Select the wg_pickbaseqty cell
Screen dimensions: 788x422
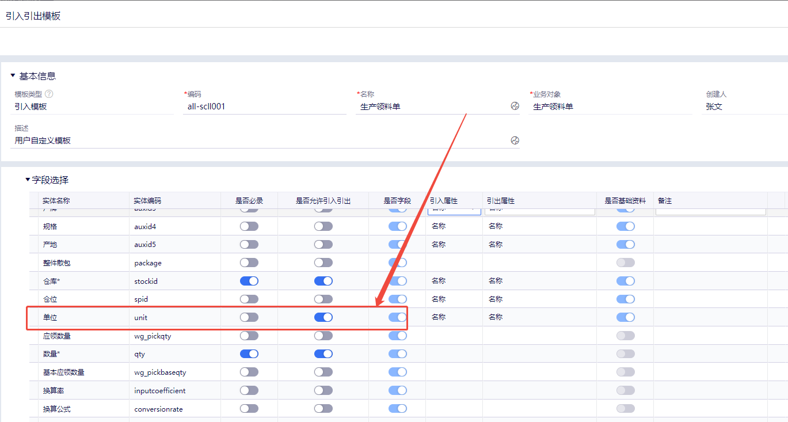pyautogui.click(x=175, y=372)
